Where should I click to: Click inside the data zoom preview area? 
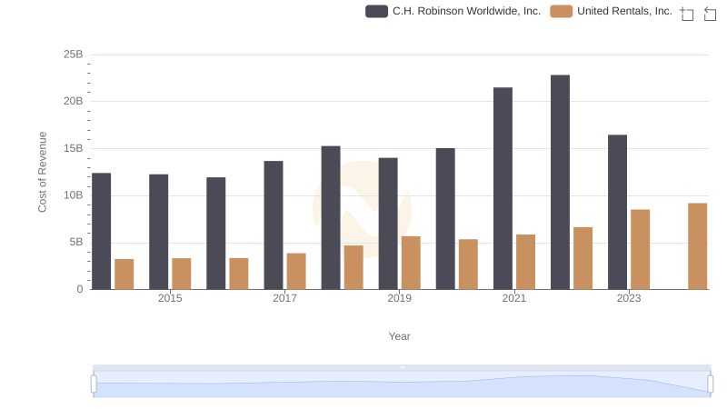coord(402,384)
